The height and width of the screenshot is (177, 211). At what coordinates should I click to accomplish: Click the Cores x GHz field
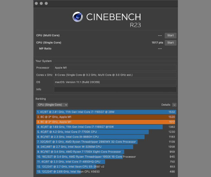click(x=115, y=75)
